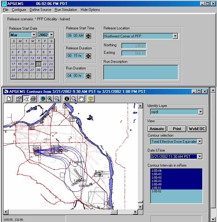The image size is (217, 222).
Task: Click the Animate button
Action: coord(157,129)
